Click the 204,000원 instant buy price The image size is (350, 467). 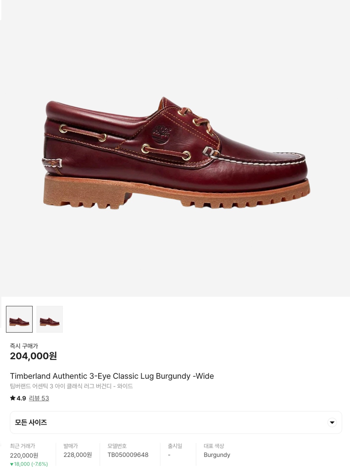[x=33, y=356]
